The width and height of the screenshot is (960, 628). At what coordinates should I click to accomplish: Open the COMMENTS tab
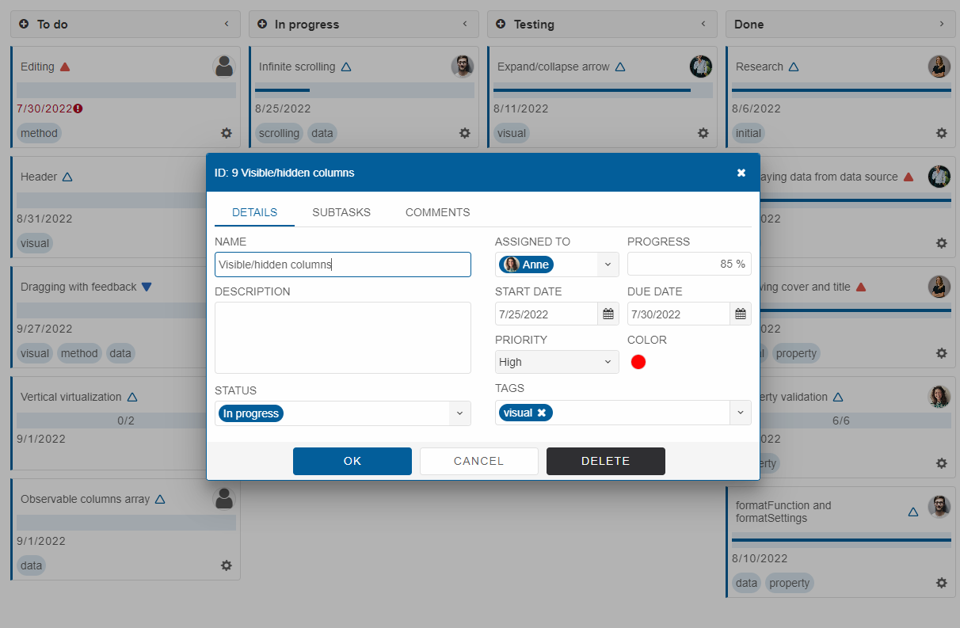coord(437,212)
